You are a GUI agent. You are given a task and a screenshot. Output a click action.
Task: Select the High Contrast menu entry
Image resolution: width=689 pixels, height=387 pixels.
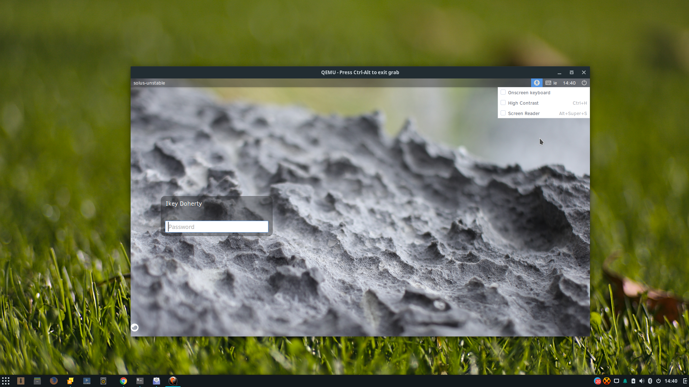pos(544,103)
